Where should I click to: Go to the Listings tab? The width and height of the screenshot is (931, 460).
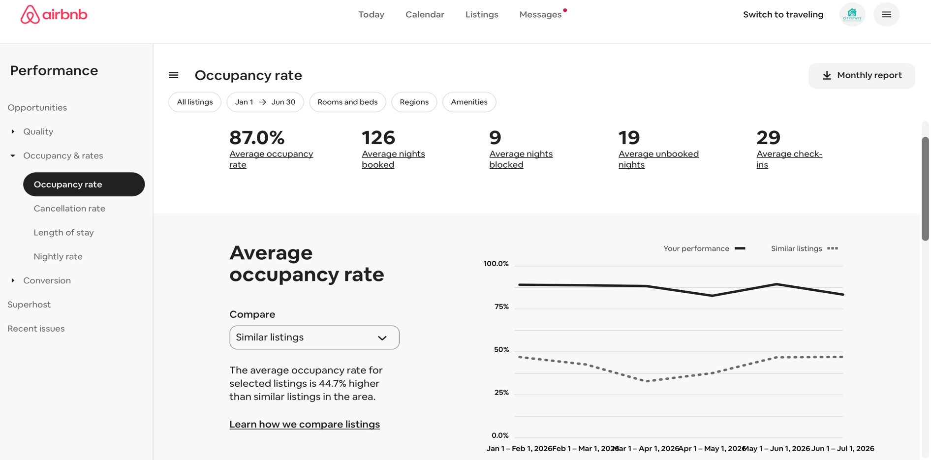click(x=482, y=15)
